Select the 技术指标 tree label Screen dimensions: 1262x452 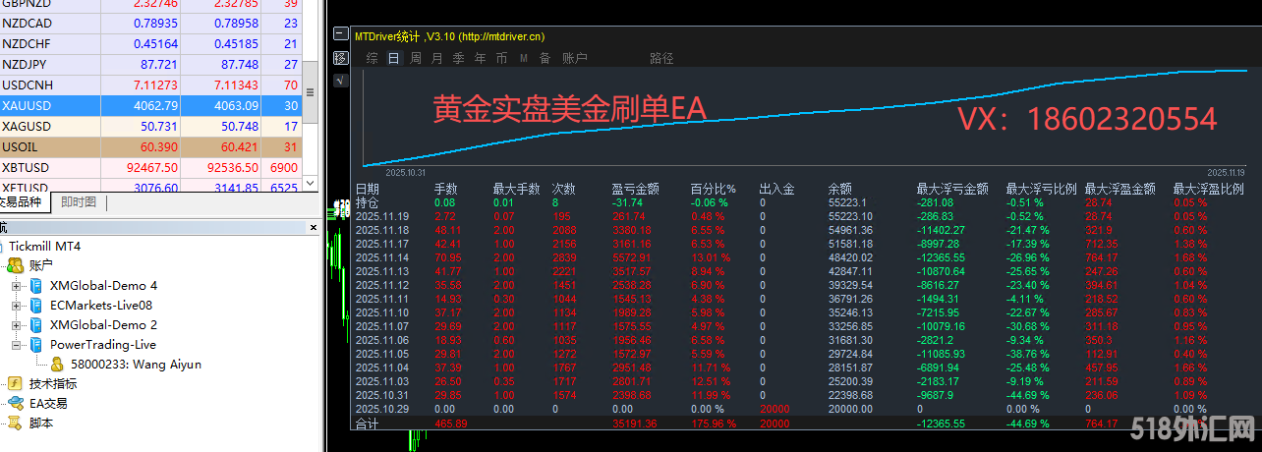click(x=53, y=383)
